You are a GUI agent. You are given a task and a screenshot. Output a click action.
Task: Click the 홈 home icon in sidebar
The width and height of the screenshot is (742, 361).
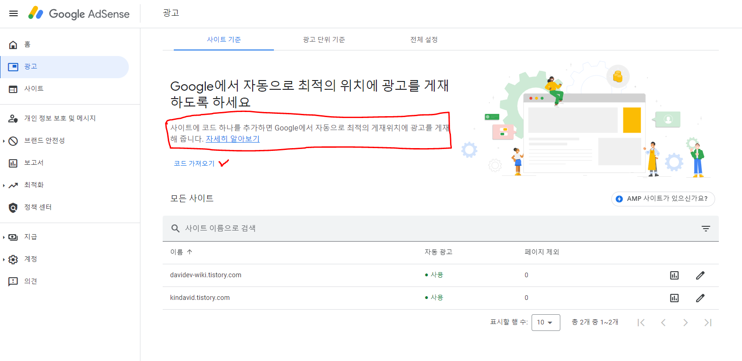click(x=13, y=44)
